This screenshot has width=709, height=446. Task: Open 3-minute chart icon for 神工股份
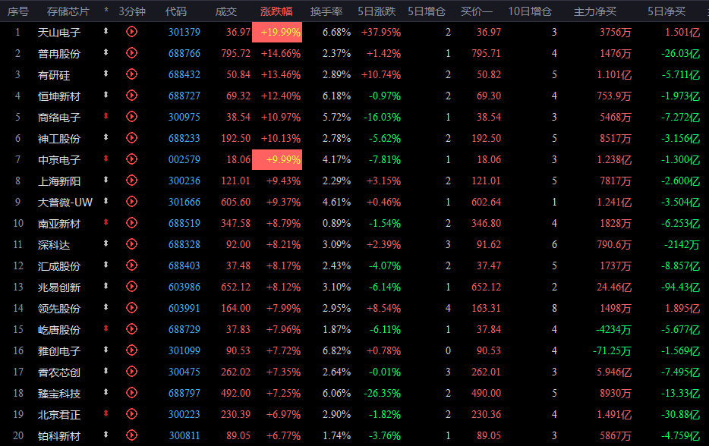[131, 138]
